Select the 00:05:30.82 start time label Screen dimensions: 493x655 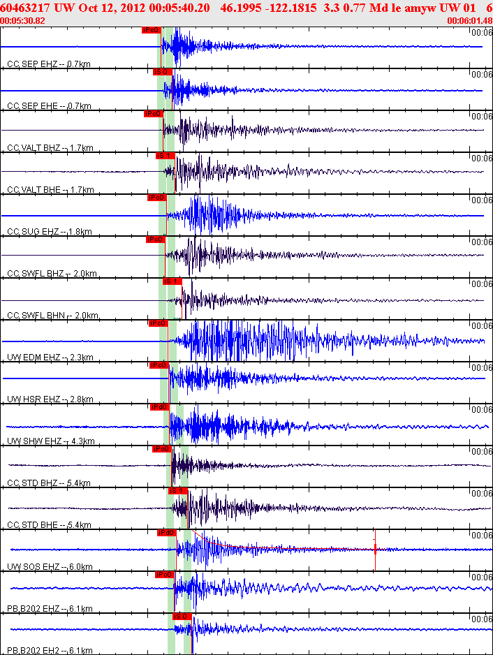(x=22, y=20)
